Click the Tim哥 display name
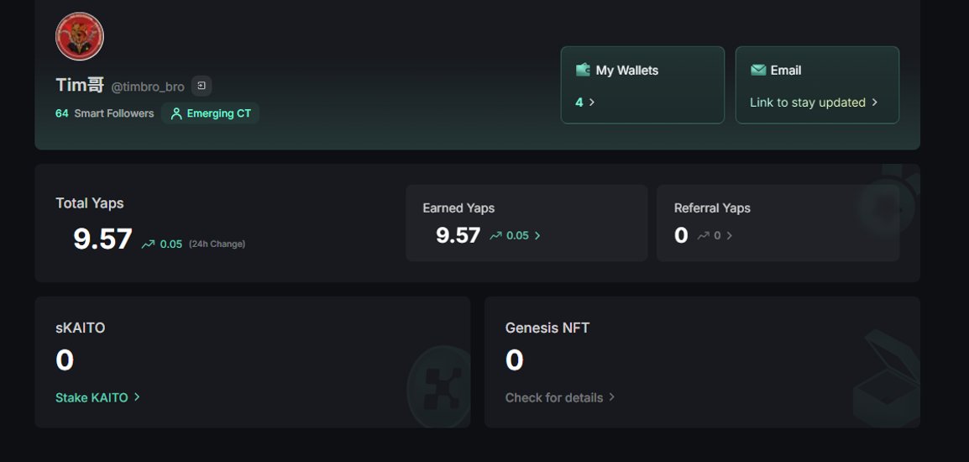The height and width of the screenshot is (462, 969). (x=80, y=85)
